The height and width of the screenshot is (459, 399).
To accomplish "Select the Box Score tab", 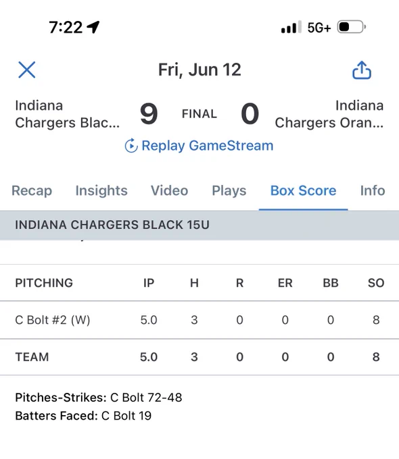I will pyautogui.click(x=303, y=191).
